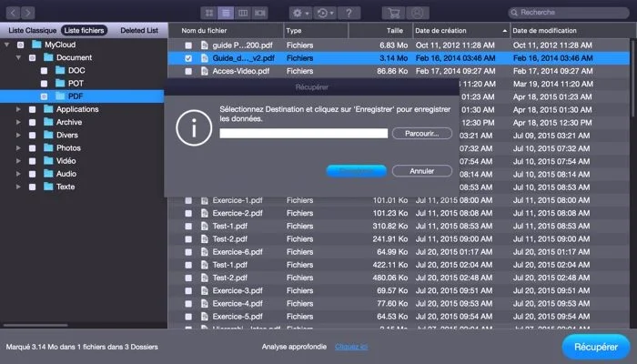The width and height of the screenshot is (637, 364).
Task: Click the large Récupérer button
Action: click(x=596, y=347)
